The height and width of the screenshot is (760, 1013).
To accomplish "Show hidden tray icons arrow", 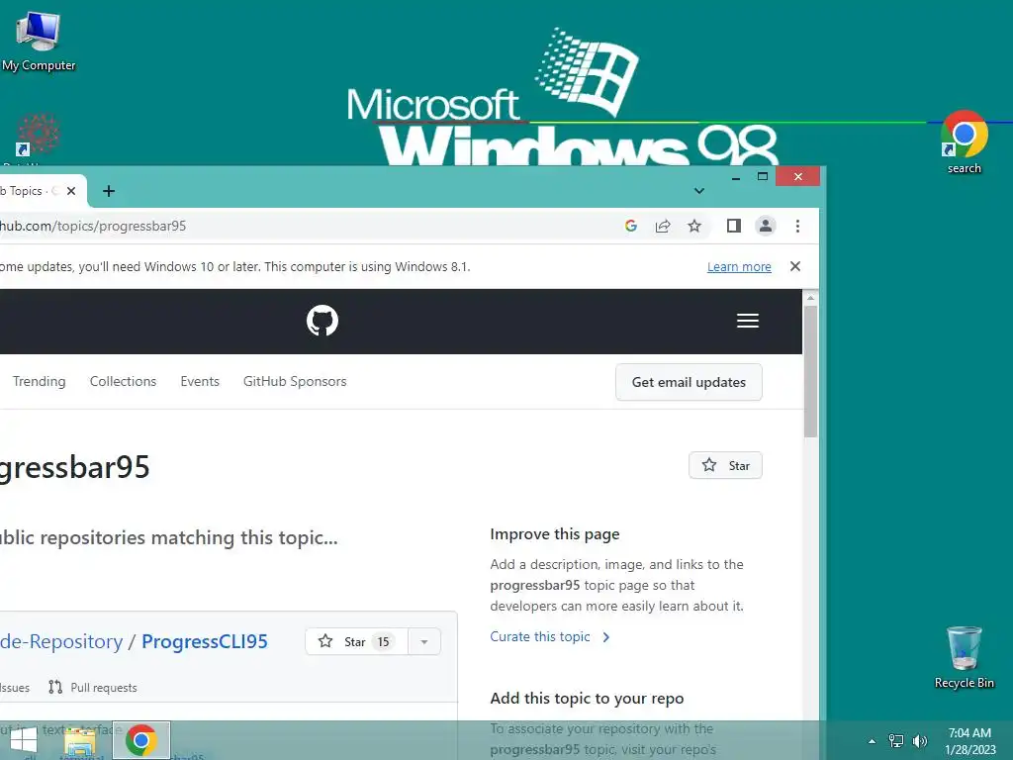I will 873,741.
